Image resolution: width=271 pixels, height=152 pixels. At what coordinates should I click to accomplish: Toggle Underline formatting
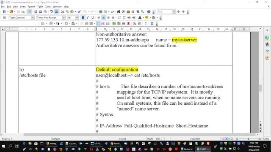(x=92, y=18)
